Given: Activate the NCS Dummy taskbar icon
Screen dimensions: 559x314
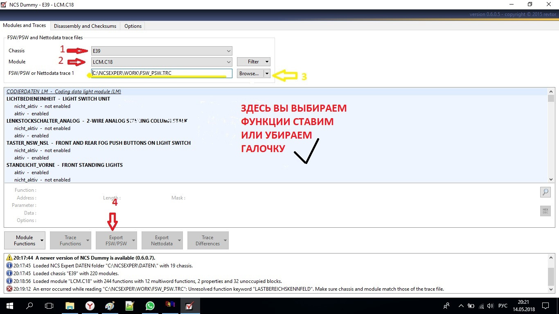Looking at the screenshot, I should click(x=189, y=305).
